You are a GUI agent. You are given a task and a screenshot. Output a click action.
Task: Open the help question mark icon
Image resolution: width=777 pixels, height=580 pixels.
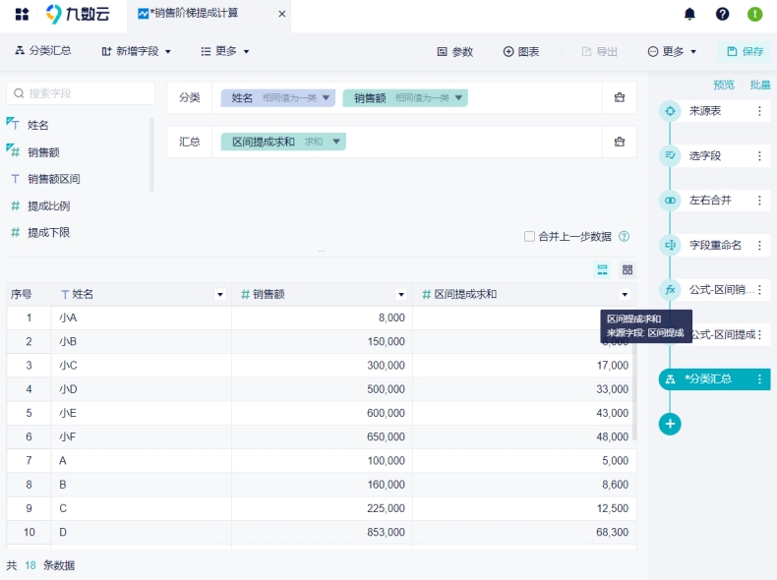tap(722, 14)
